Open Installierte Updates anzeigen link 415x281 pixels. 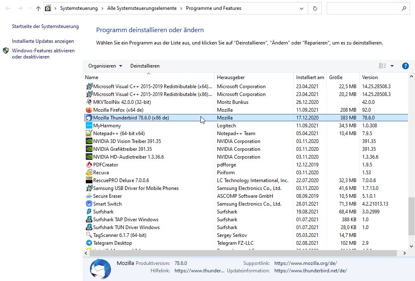[43, 41]
